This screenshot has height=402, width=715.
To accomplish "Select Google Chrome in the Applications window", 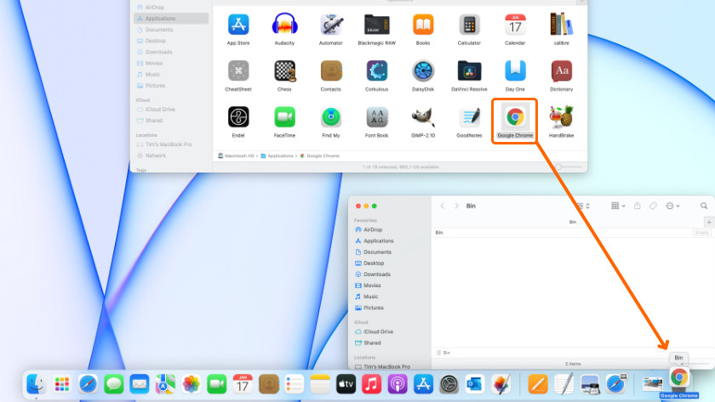I will tap(515, 117).
